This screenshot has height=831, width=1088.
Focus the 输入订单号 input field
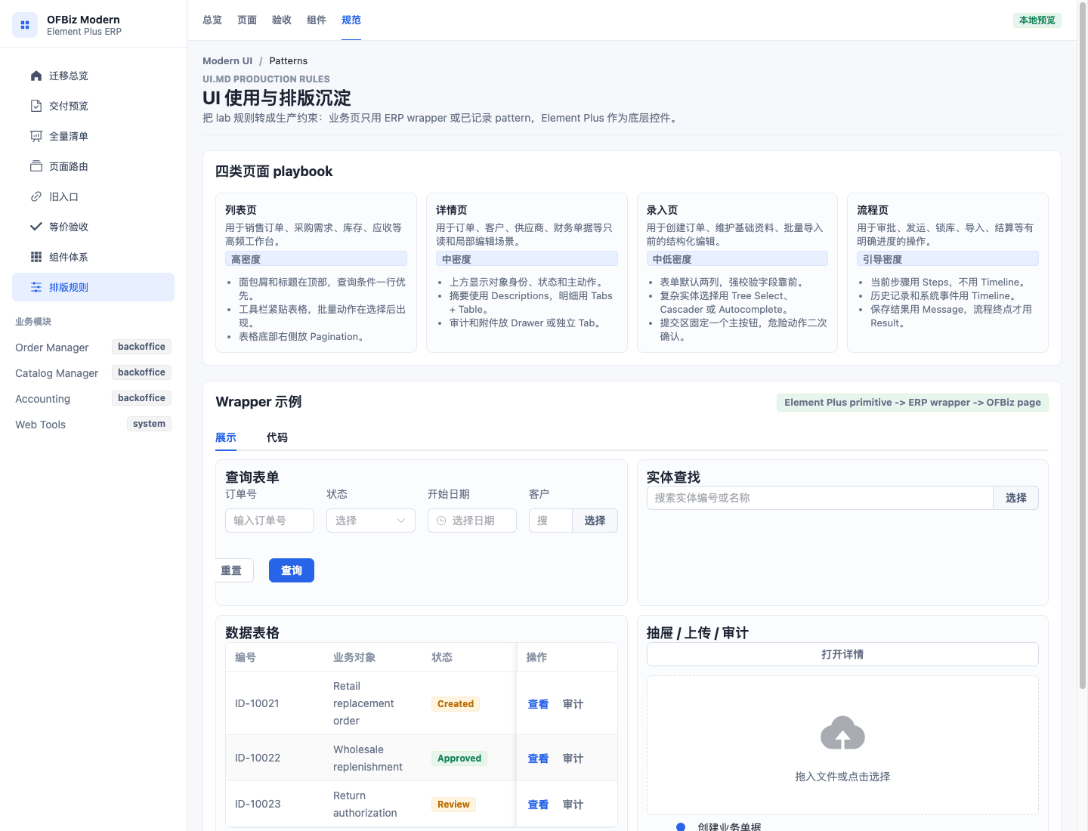pyautogui.click(x=270, y=521)
